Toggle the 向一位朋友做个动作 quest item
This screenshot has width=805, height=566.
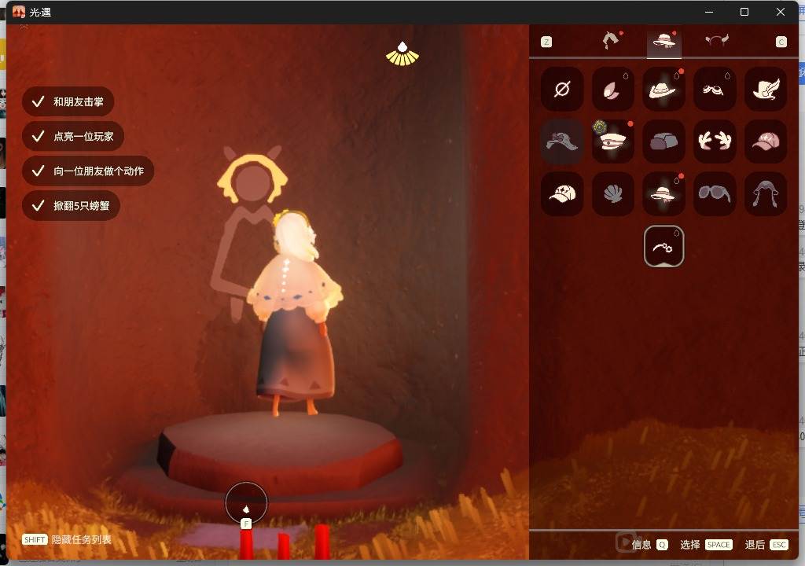pos(88,171)
